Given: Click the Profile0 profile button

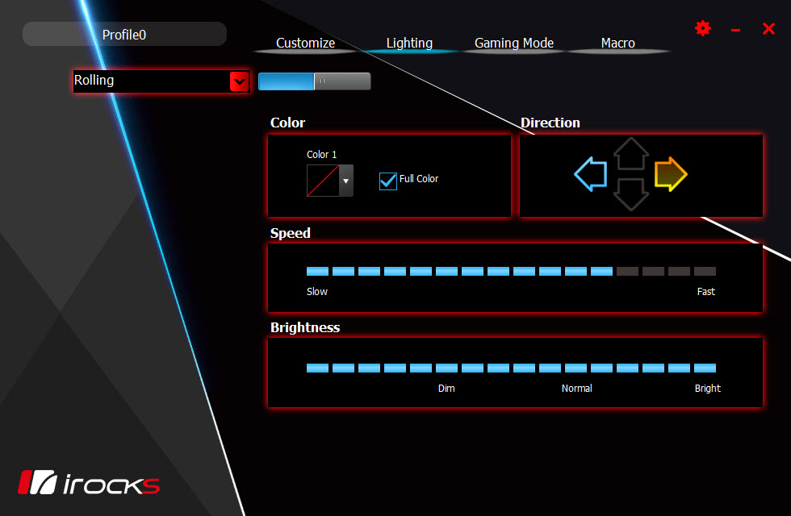Looking at the screenshot, I should (124, 34).
